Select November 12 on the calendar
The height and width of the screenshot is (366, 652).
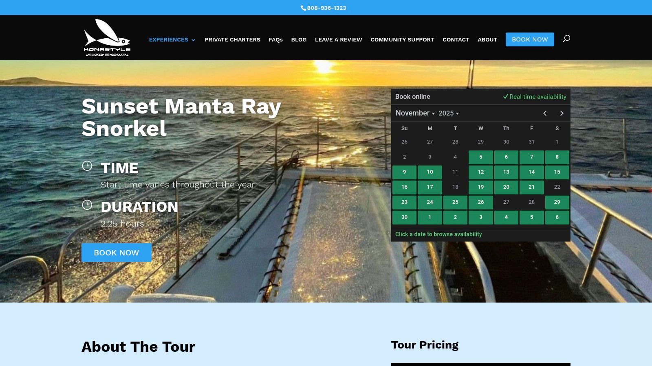[x=481, y=172]
